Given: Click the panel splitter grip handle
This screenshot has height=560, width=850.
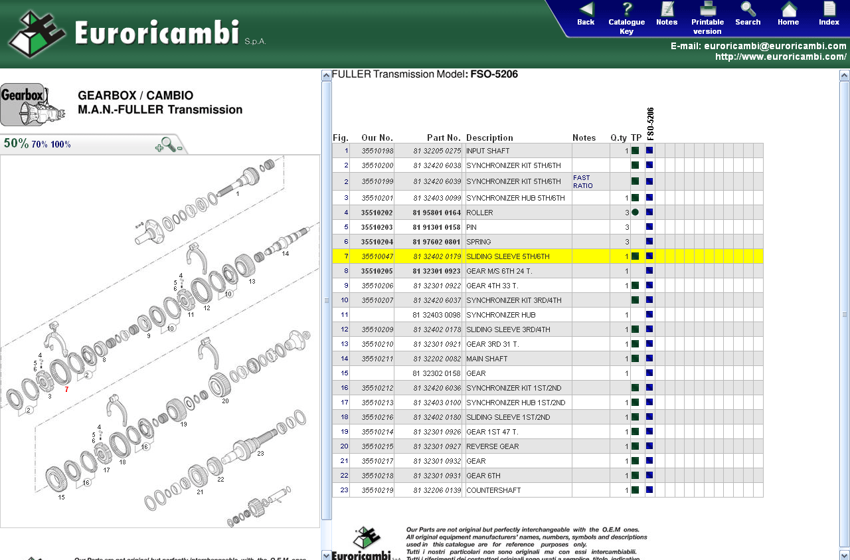Looking at the screenshot, I should (326, 300).
